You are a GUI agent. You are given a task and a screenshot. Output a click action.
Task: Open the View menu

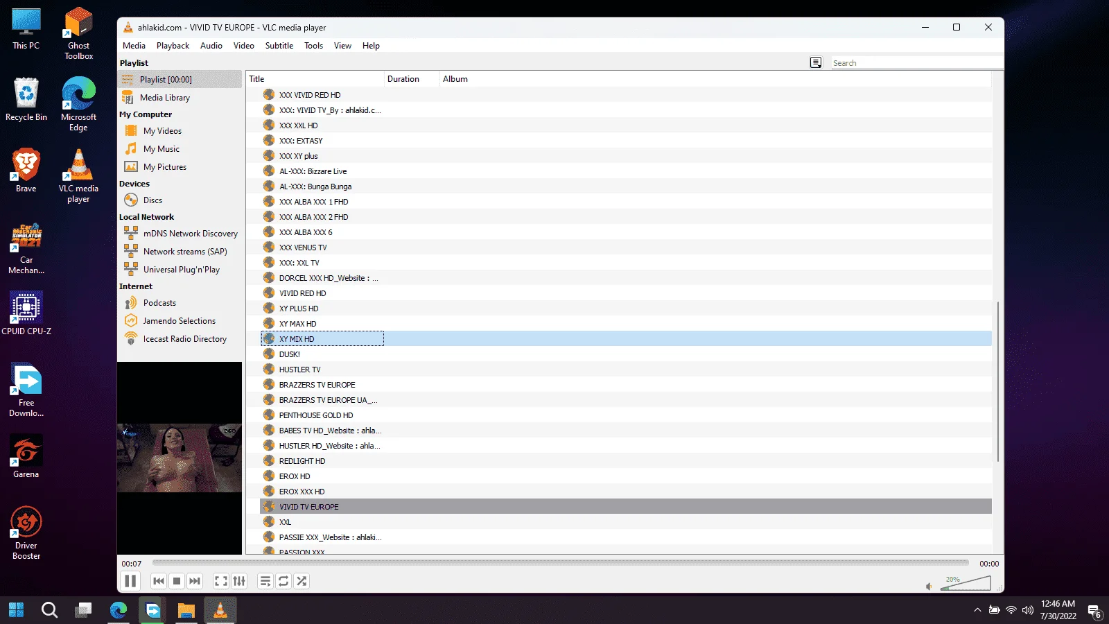coord(342,46)
